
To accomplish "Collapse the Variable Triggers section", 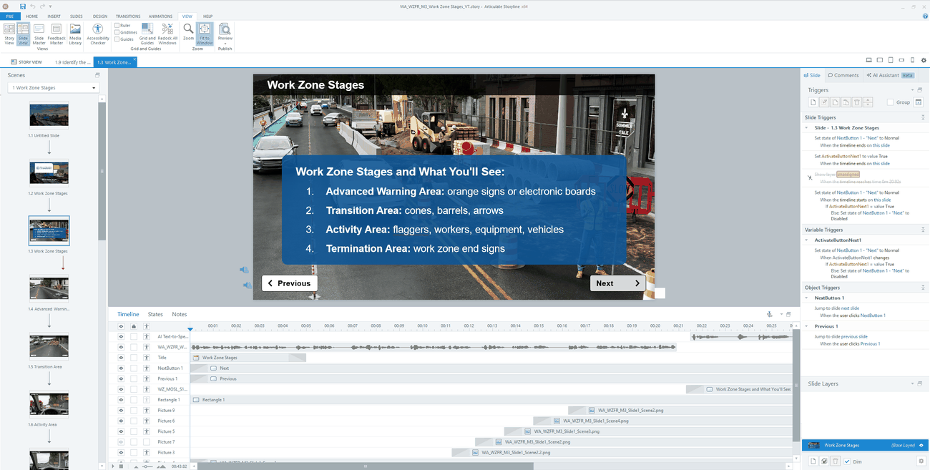I will point(923,230).
